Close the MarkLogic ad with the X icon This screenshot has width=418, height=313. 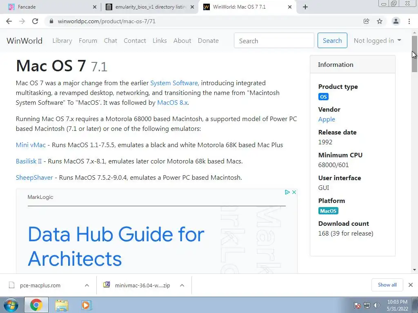294,192
